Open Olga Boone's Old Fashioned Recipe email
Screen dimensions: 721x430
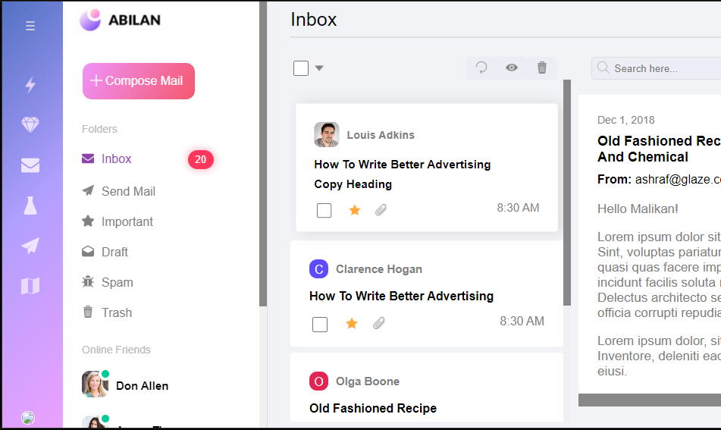373,408
